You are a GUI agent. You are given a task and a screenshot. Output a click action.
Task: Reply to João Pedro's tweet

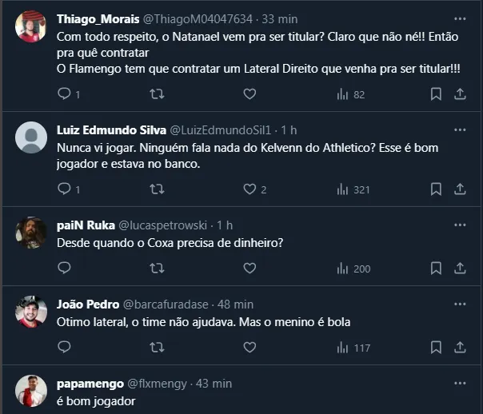65,347
